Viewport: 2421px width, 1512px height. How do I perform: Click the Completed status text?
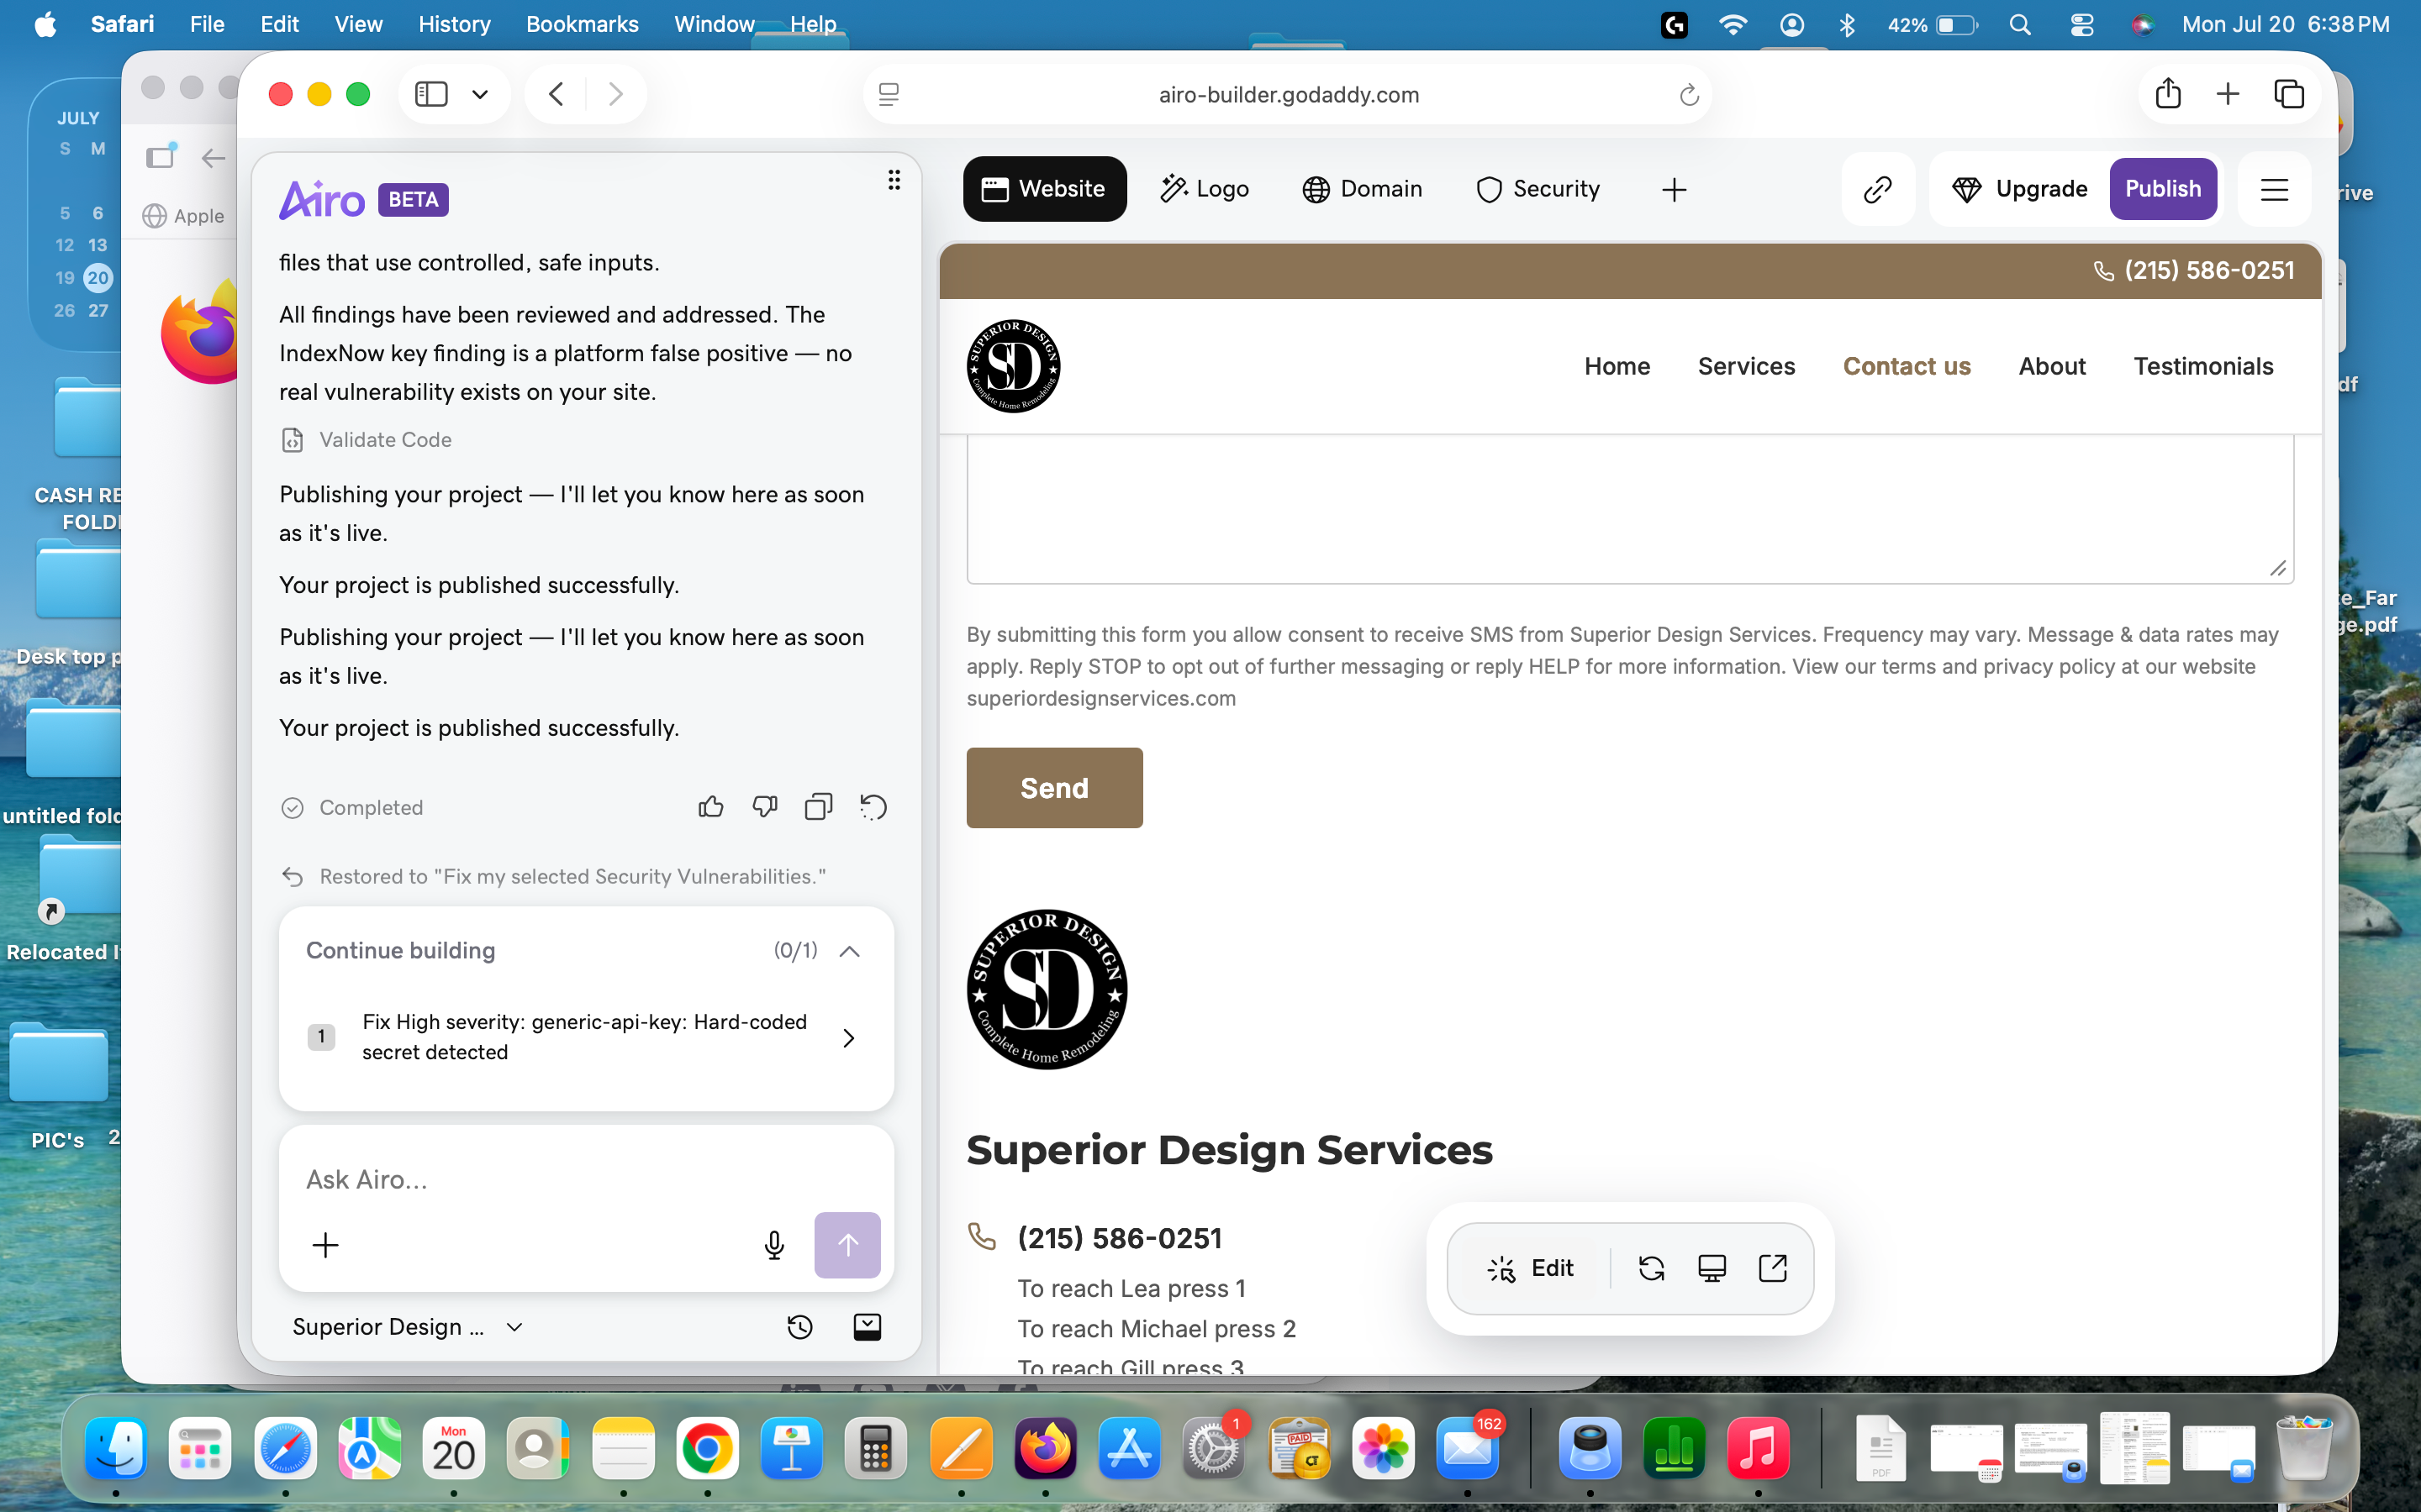[x=372, y=808]
